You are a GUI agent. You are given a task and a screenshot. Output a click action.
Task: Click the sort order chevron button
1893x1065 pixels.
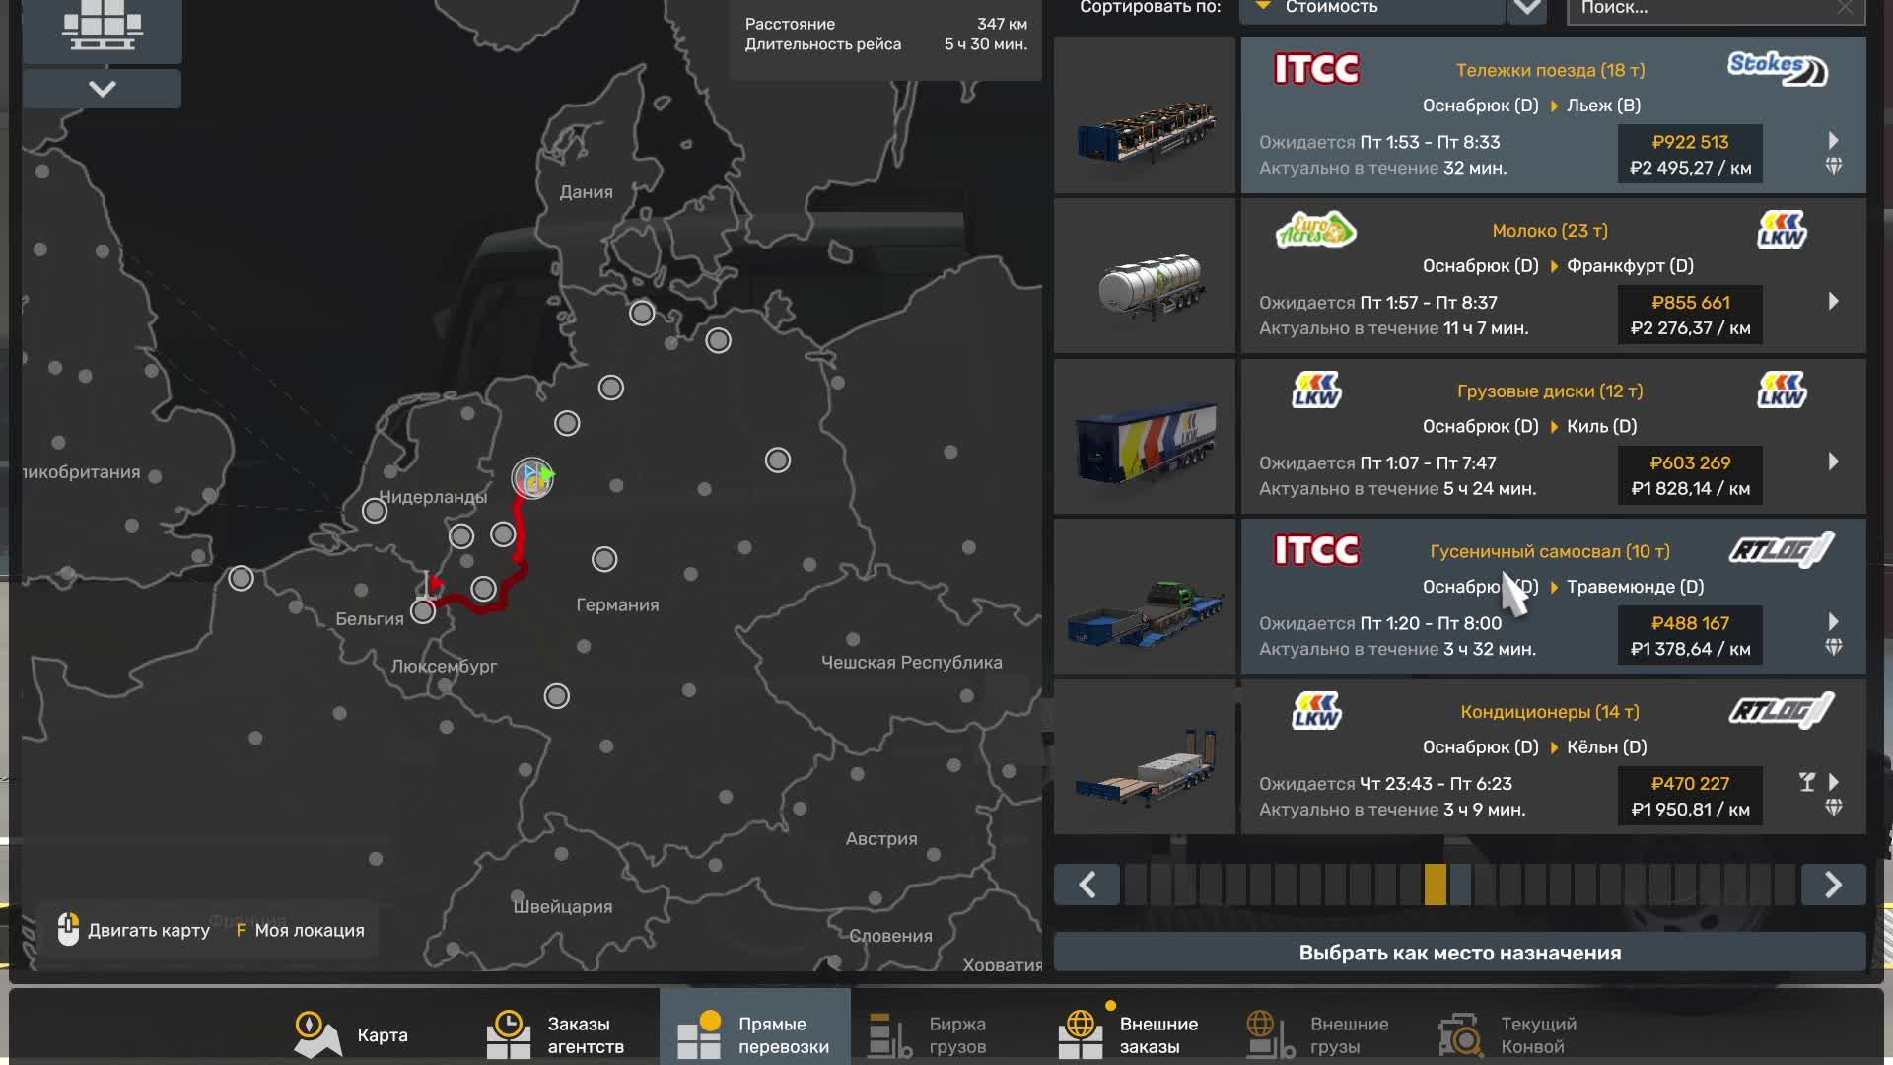click(1527, 8)
